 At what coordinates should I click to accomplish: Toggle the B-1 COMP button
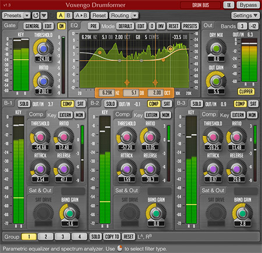tap(68, 104)
